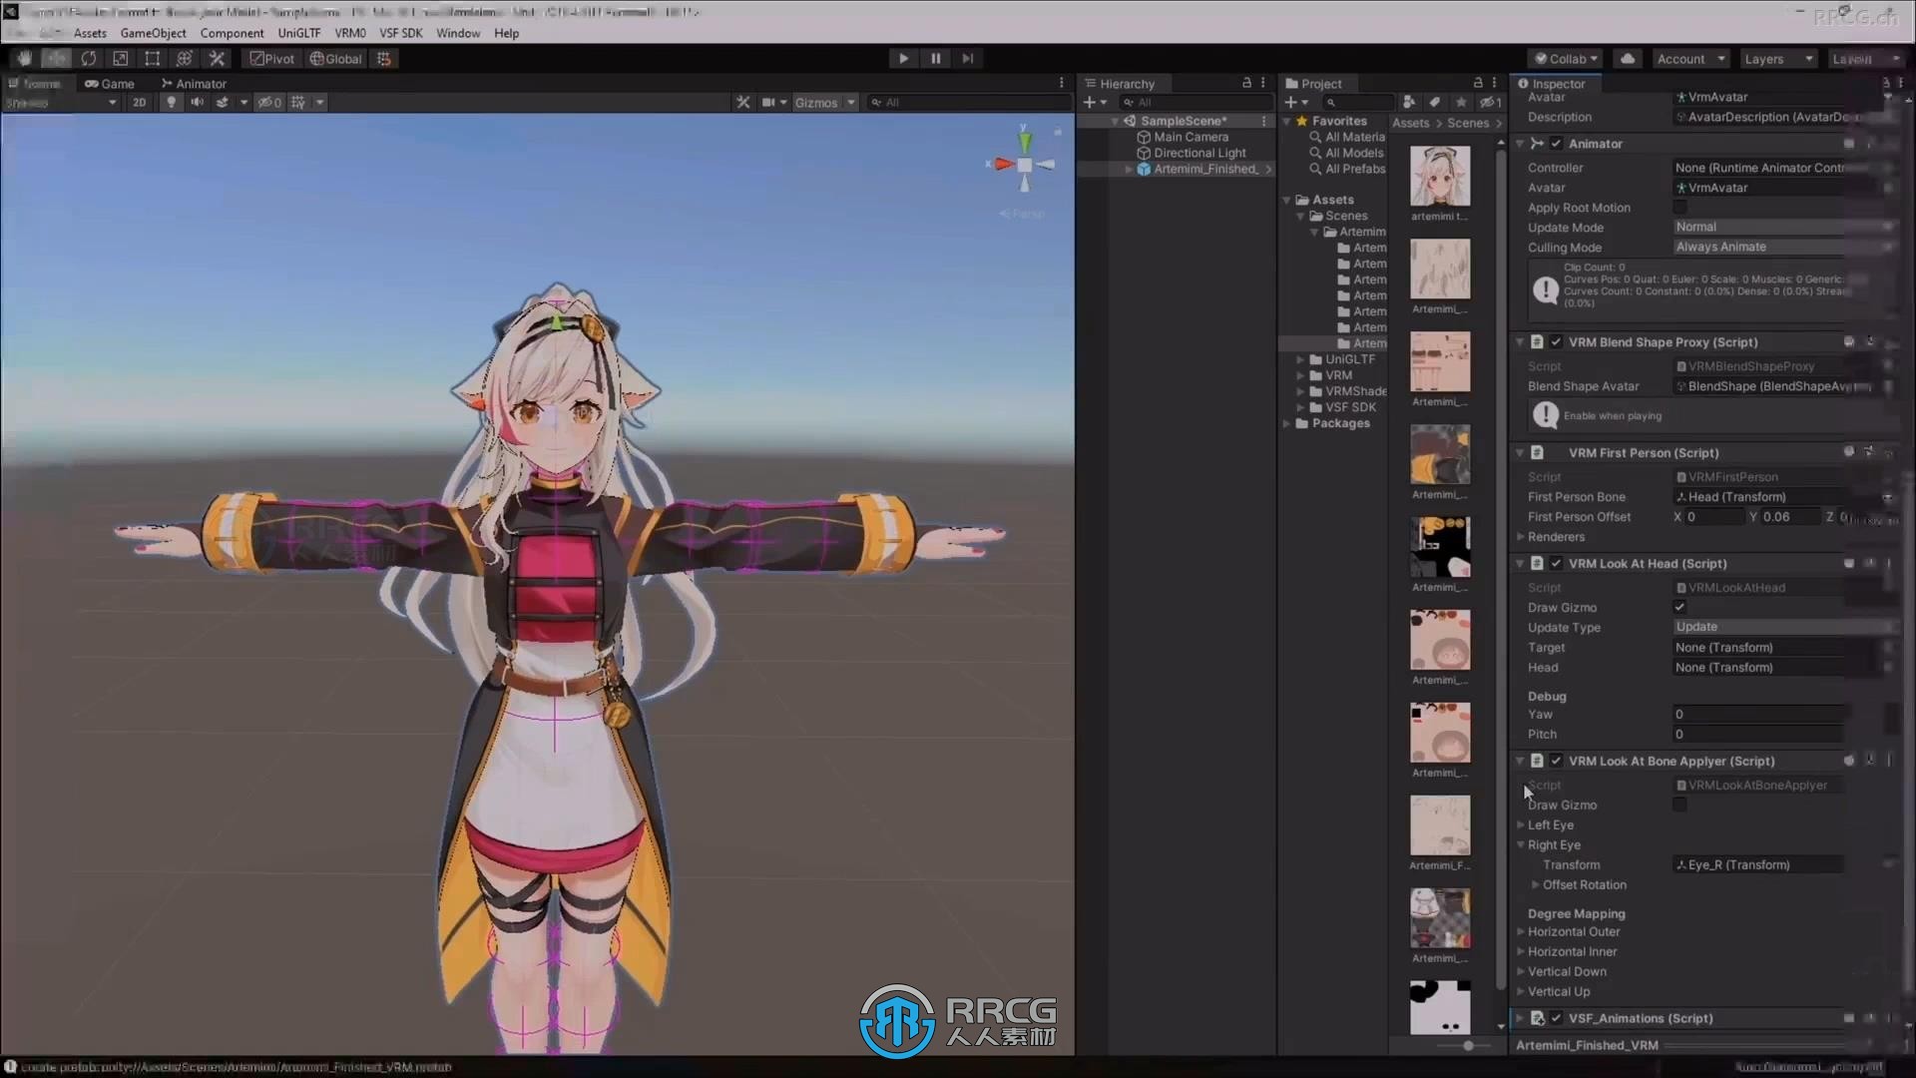Click the search by label icon in Project
The height and width of the screenshot is (1078, 1916).
click(1434, 102)
